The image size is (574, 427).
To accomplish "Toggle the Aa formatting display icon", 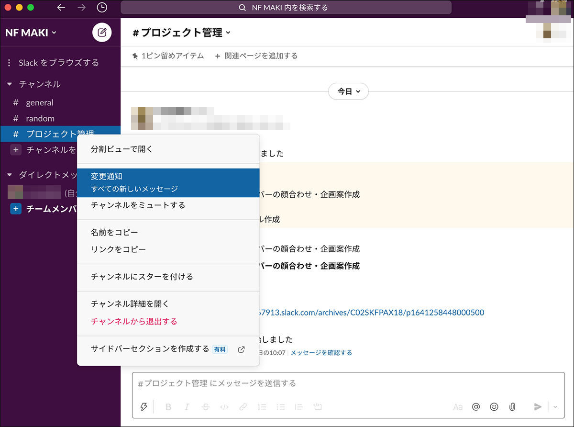I will pyautogui.click(x=458, y=407).
